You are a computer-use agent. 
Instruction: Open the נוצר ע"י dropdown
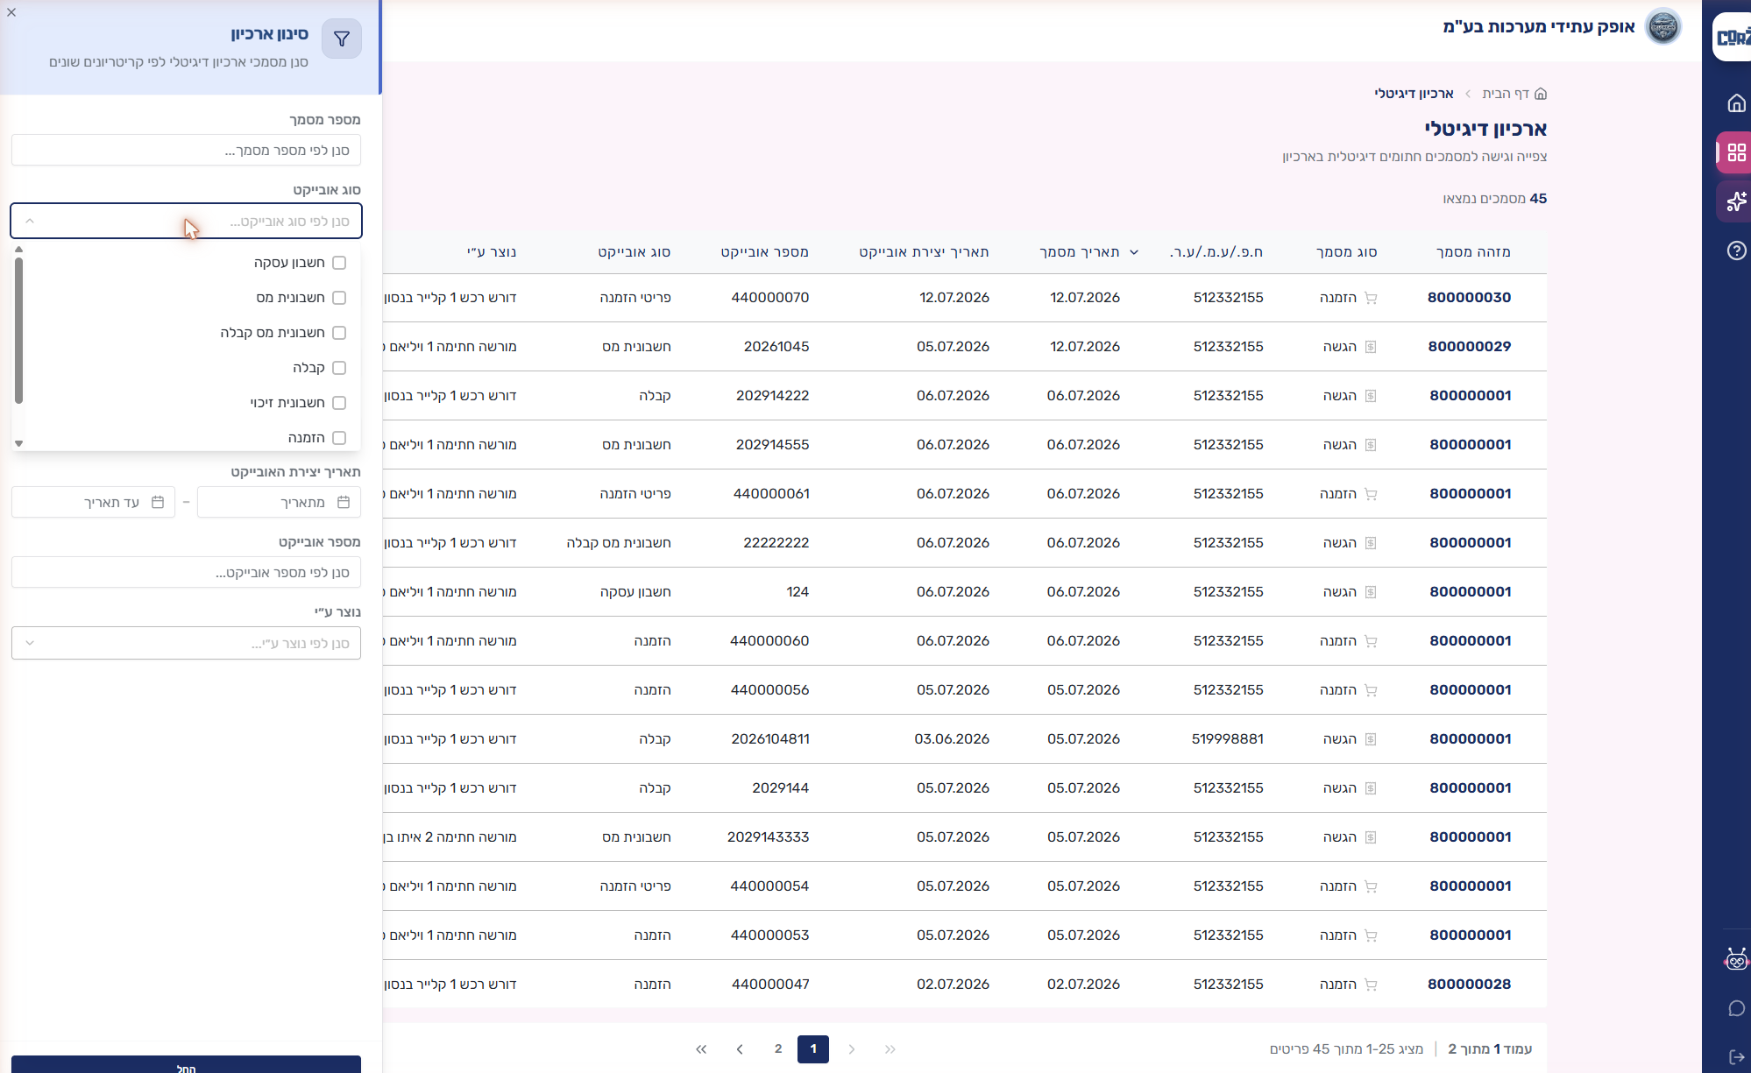tap(186, 643)
